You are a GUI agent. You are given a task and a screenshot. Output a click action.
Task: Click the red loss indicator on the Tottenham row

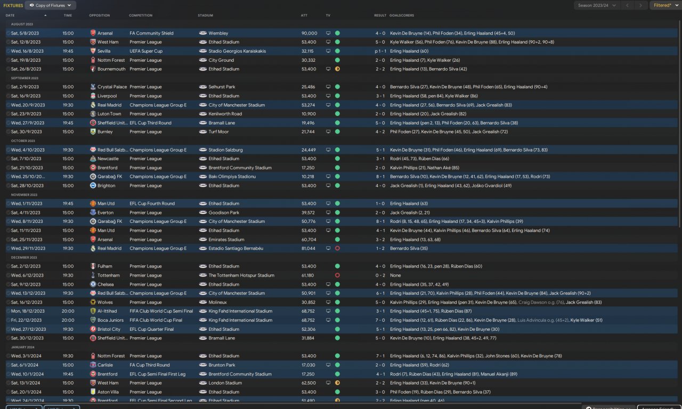337,276
